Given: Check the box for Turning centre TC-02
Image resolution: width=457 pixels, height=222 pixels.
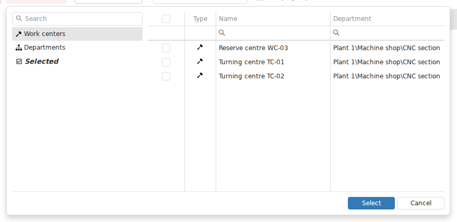Looking at the screenshot, I should [x=166, y=76].
